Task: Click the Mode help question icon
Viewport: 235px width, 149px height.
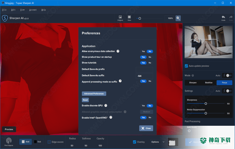Action: 193,75
